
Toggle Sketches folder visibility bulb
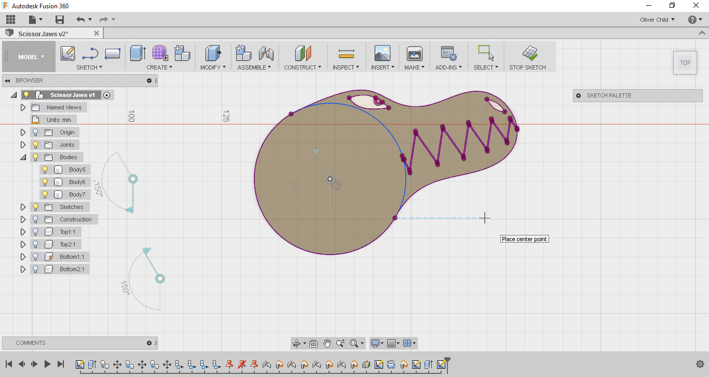click(x=35, y=207)
